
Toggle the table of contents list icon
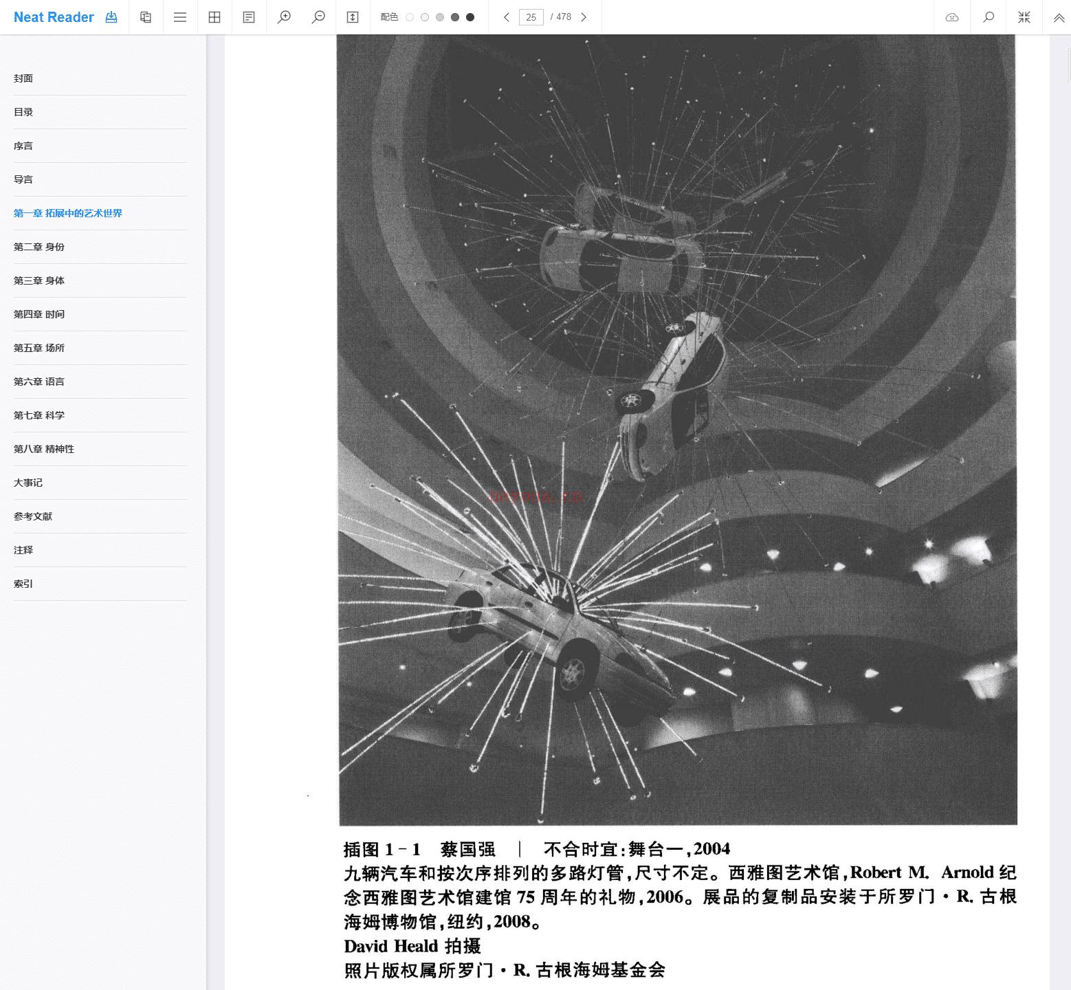coord(180,17)
